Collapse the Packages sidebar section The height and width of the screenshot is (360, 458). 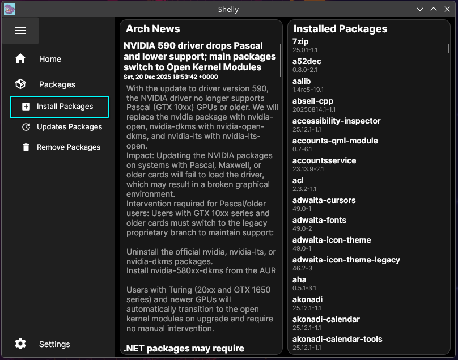click(57, 84)
